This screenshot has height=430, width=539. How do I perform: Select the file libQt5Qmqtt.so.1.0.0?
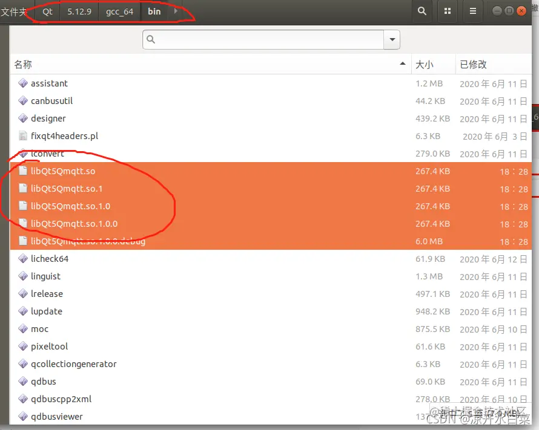pos(271,223)
